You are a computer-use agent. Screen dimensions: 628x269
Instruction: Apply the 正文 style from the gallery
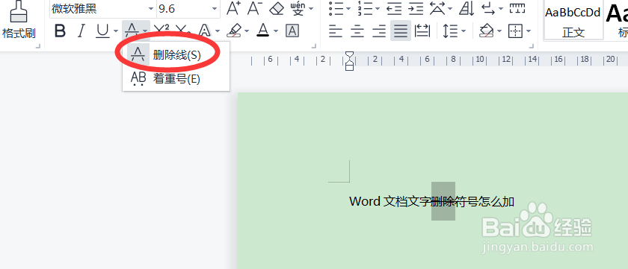573,20
